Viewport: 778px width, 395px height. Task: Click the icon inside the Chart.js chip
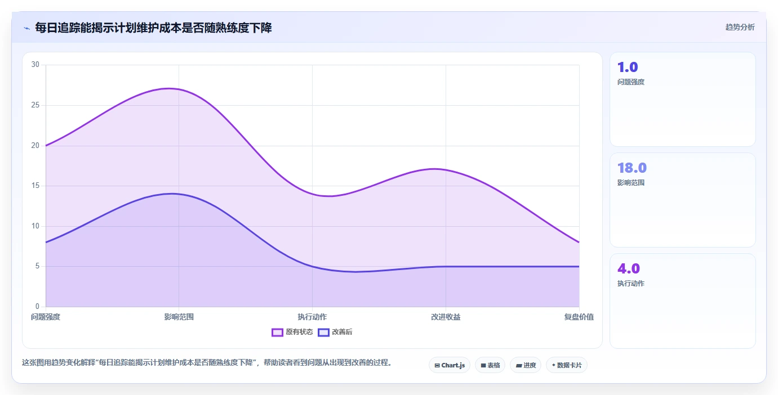pyautogui.click(x=437, y=366)
